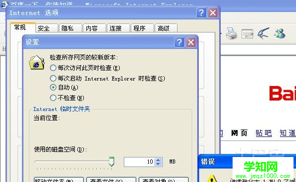Image resolution: width=296 pixels, height=182 pixels.
Task: Open the 隐私 tab
Action: pos(70,28)
